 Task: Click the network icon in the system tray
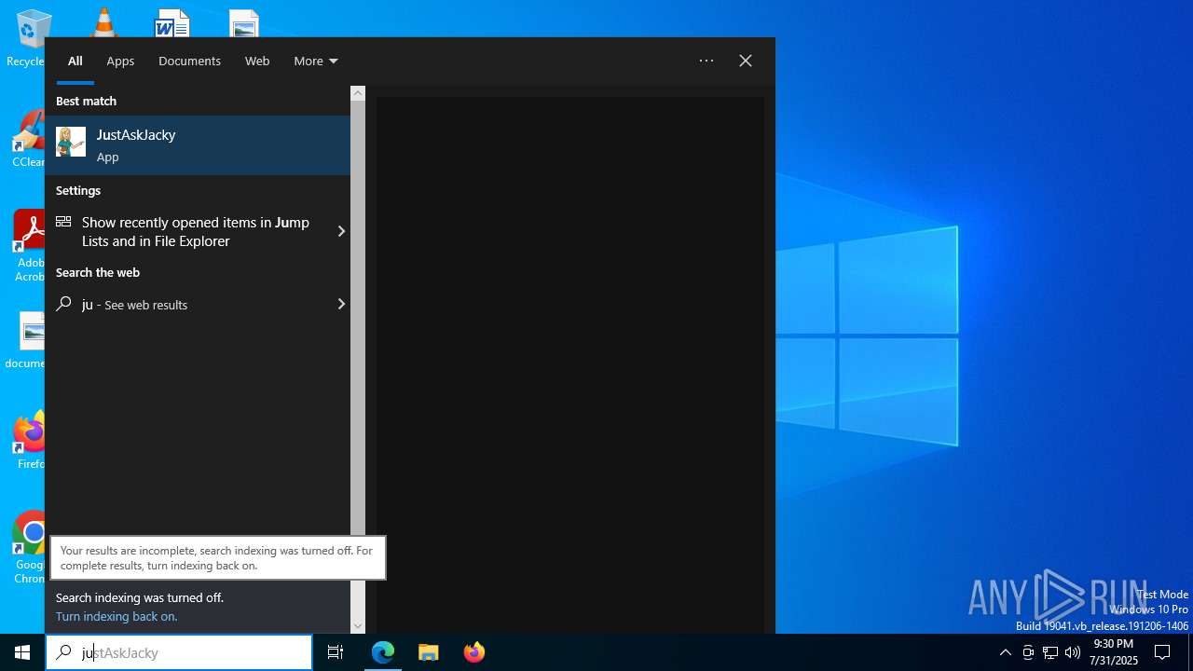(x=1050, y=652)
